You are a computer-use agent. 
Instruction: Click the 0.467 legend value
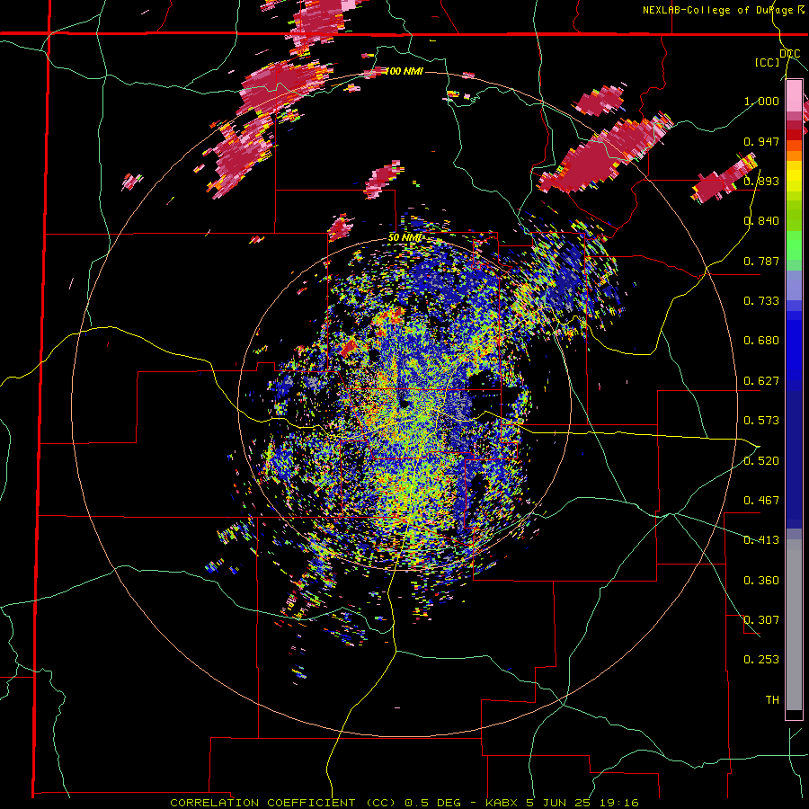(761, 501)
